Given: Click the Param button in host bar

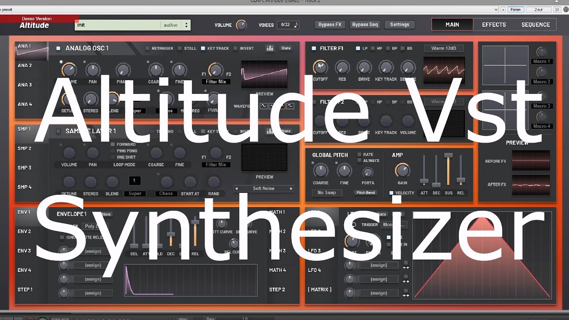Looking at the screenshot, I should (x=516, y=9).
